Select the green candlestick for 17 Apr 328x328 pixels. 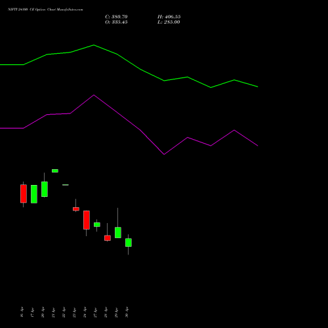click(x=34, y=194)
